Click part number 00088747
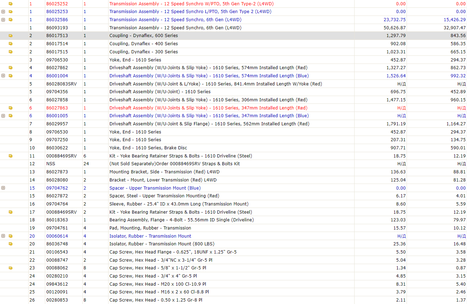This screenshot has height=304, width=467. click(57, 260)
